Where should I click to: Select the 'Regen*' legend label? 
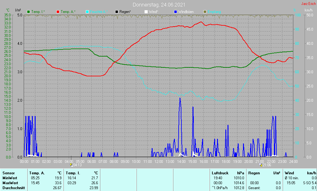125,12
